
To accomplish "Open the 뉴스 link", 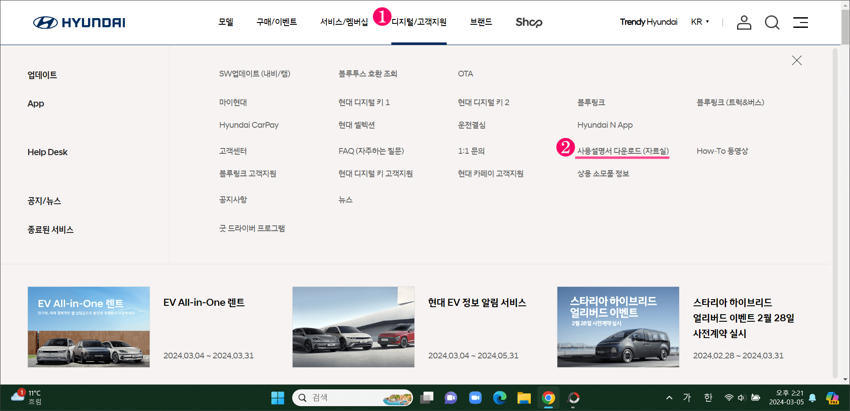I will click(x=345, y=200).
